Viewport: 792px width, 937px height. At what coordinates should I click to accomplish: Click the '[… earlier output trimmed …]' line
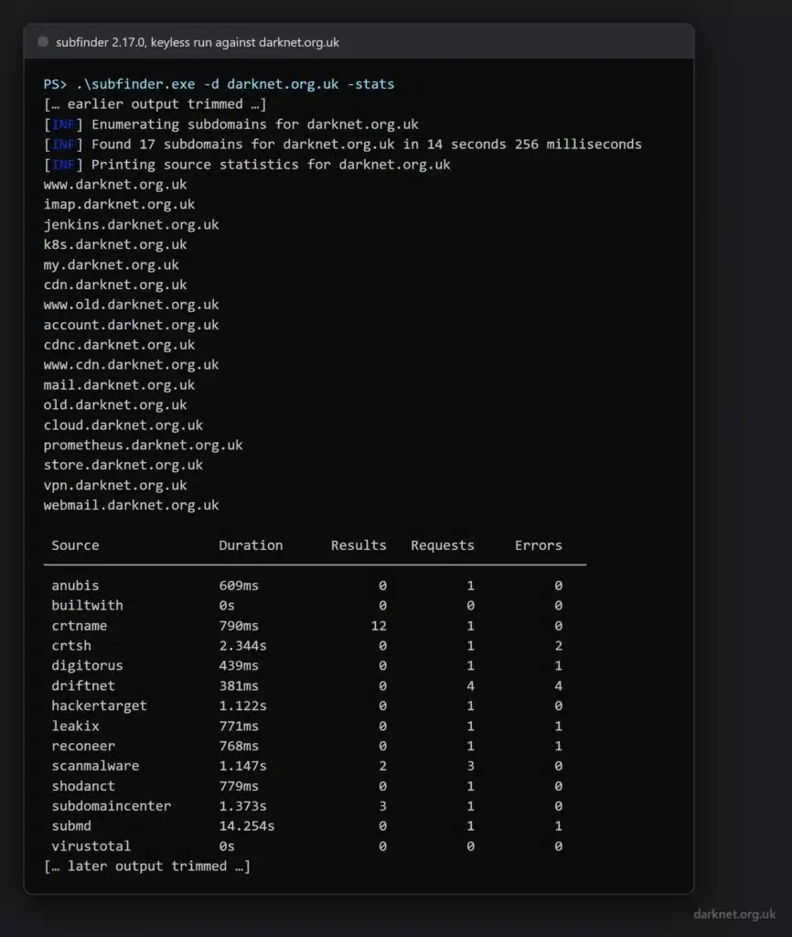click(x=155, y=104)
